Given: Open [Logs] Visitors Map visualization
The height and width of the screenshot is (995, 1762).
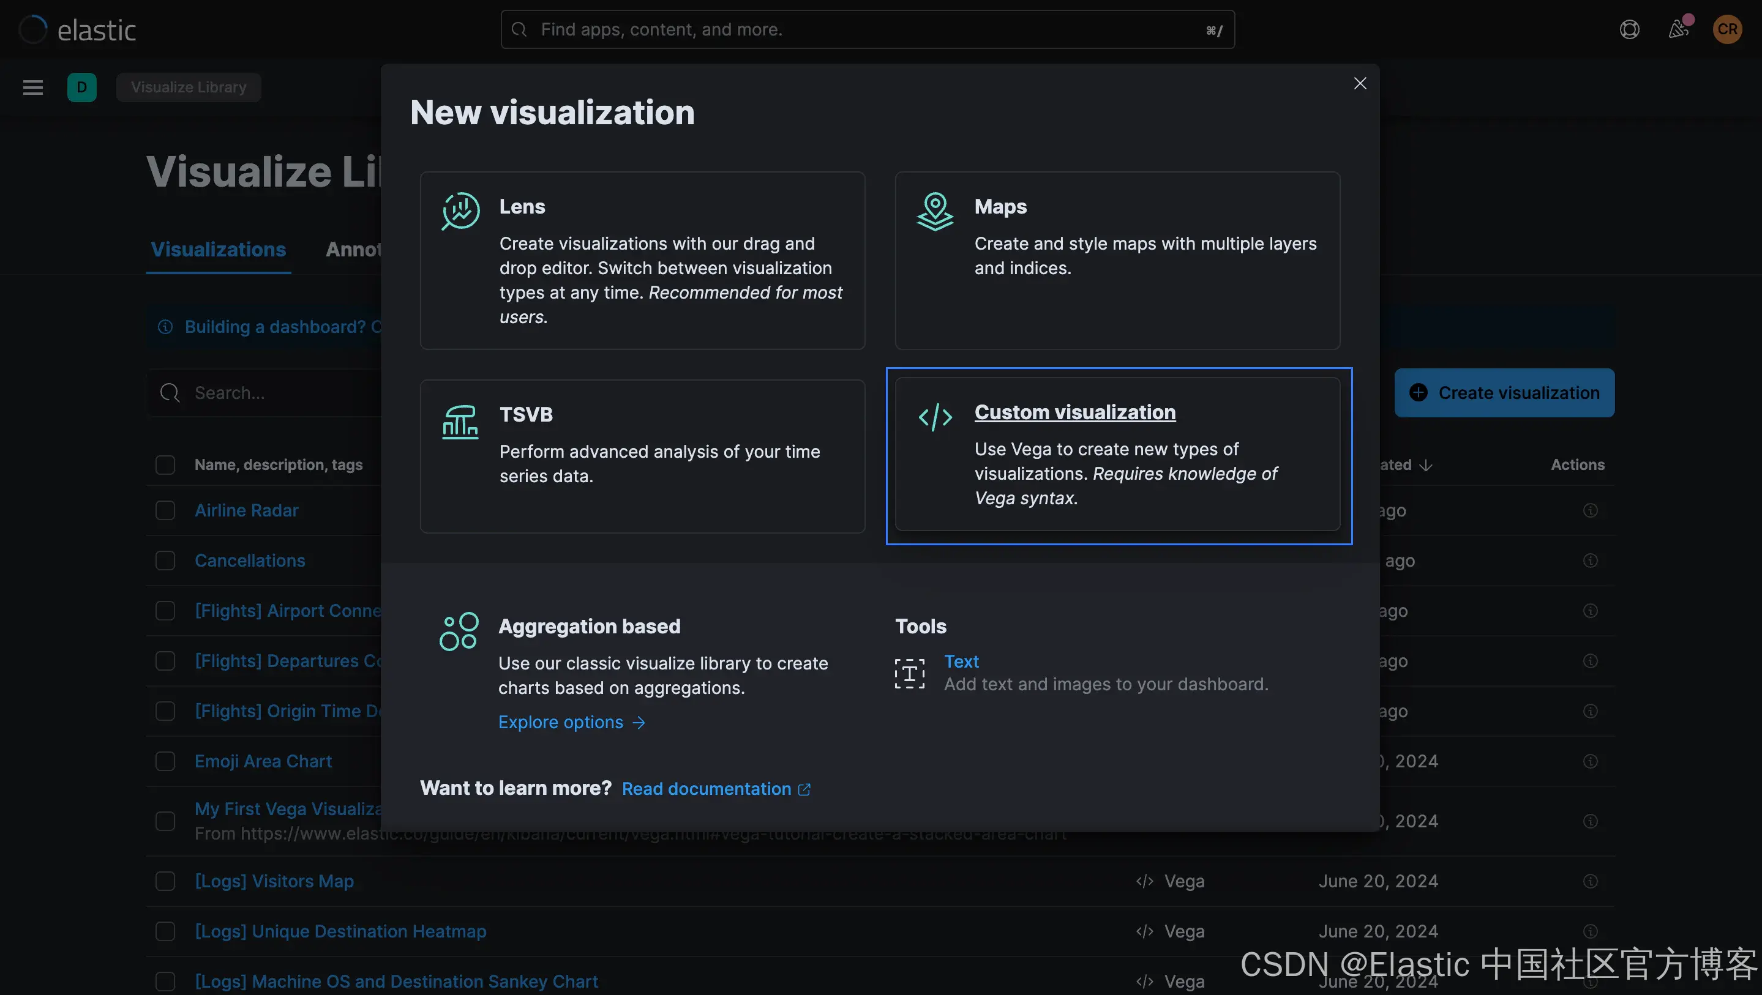Looking at the screenshot, I should (274, 881).
